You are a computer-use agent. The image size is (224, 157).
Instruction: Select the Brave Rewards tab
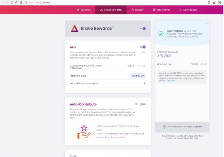pos(111,10)
